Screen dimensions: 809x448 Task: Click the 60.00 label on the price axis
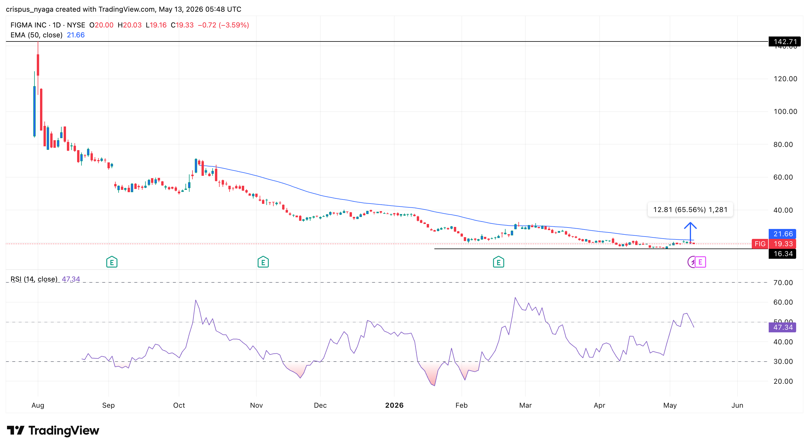[783, 177]
